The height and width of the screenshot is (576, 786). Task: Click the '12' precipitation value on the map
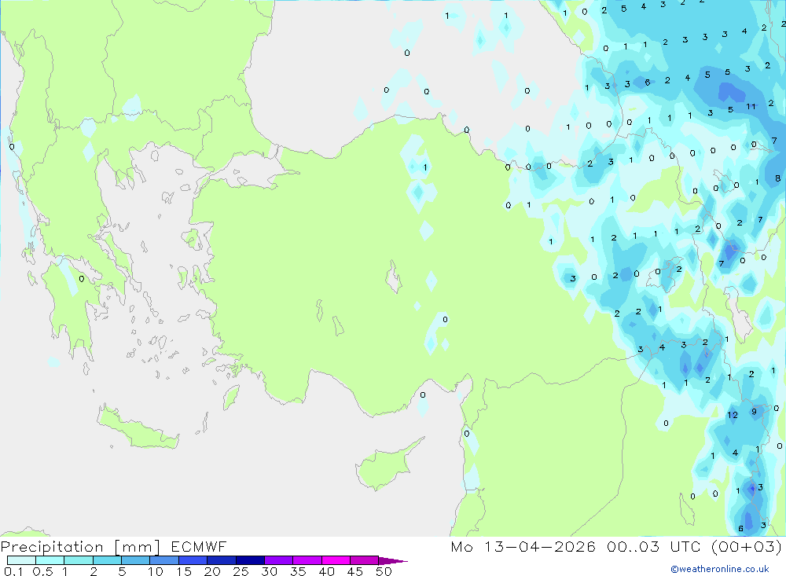pyautogui.click(x=733, y=415)
